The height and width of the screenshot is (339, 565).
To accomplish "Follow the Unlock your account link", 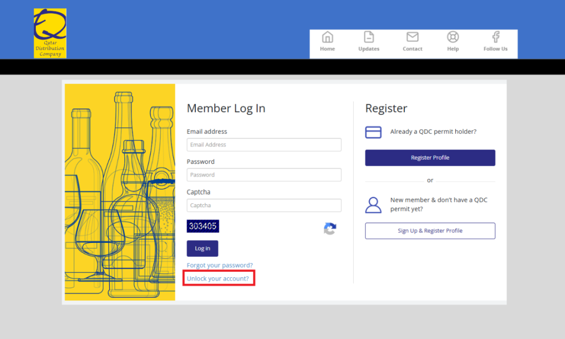I will (218, 279).
